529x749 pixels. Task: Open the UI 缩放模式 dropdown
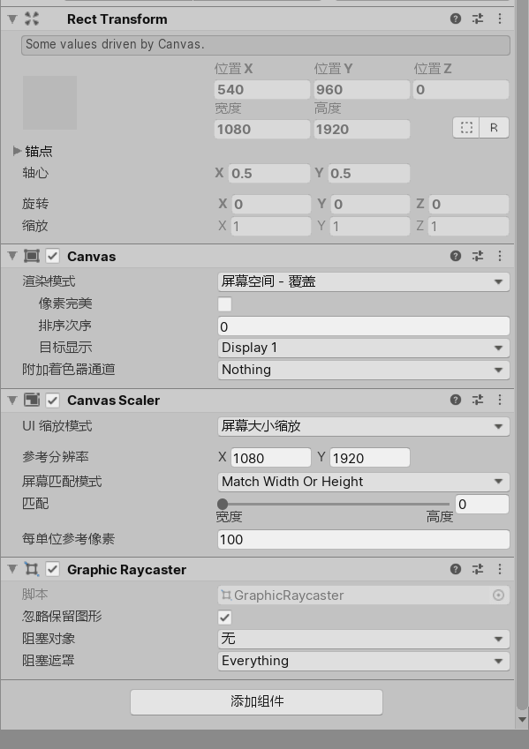364,426
